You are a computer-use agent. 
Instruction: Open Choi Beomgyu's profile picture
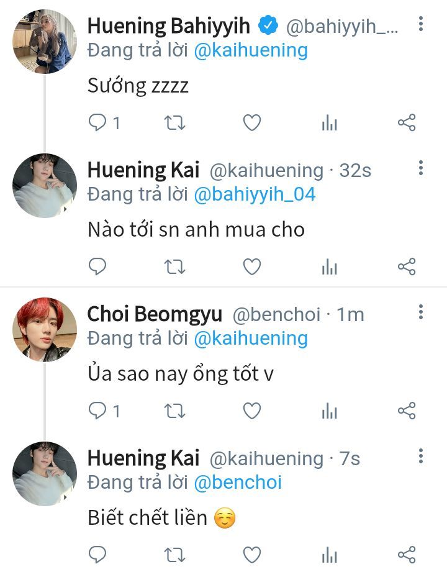pos(44,329)
